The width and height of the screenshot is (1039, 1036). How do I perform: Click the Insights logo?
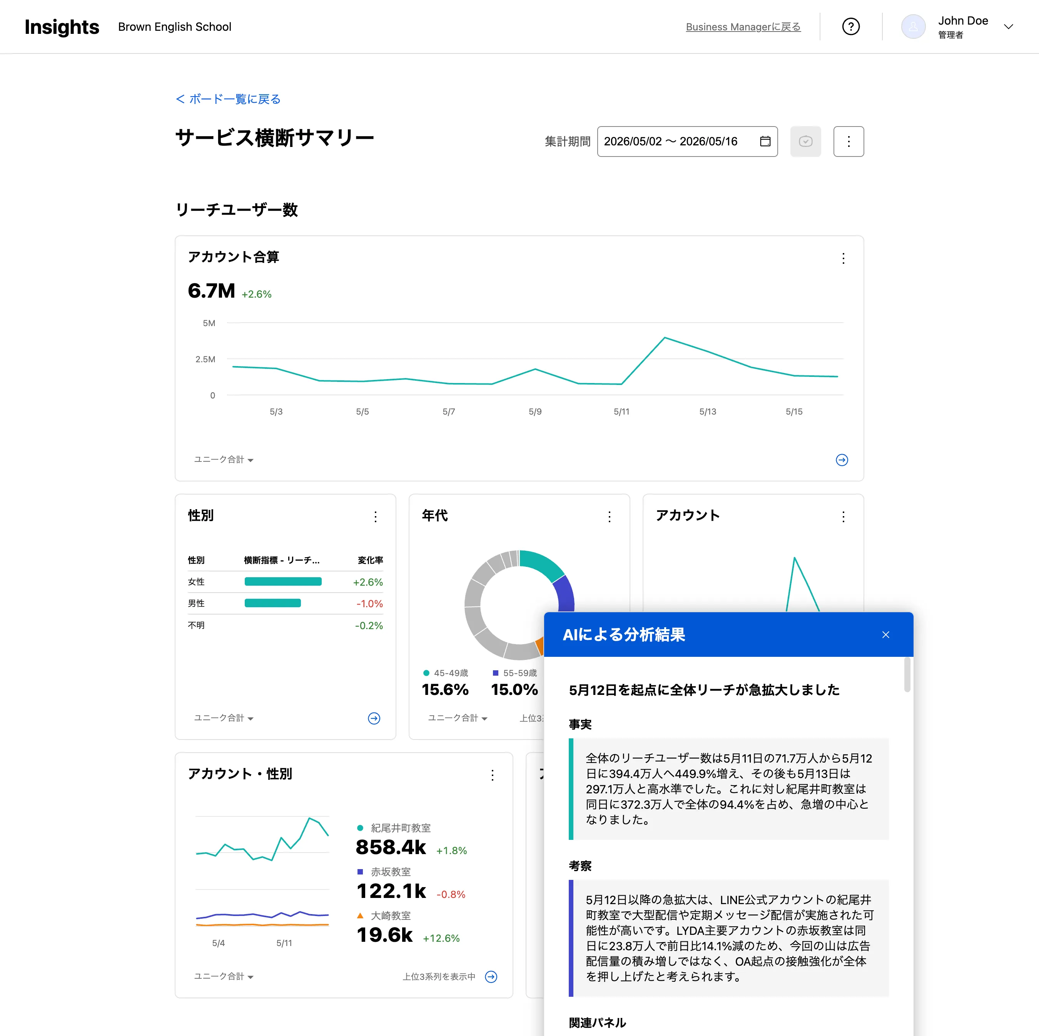pyautogui.click(x=62, y=27)
